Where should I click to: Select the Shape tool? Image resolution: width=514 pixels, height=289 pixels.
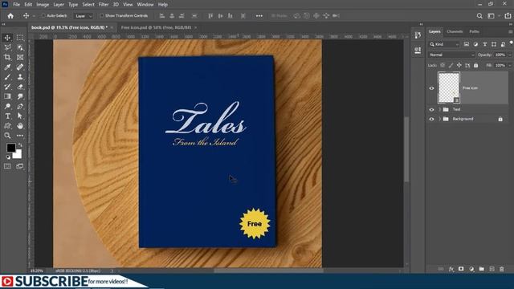pyautogui.click(x=7, y=126)
